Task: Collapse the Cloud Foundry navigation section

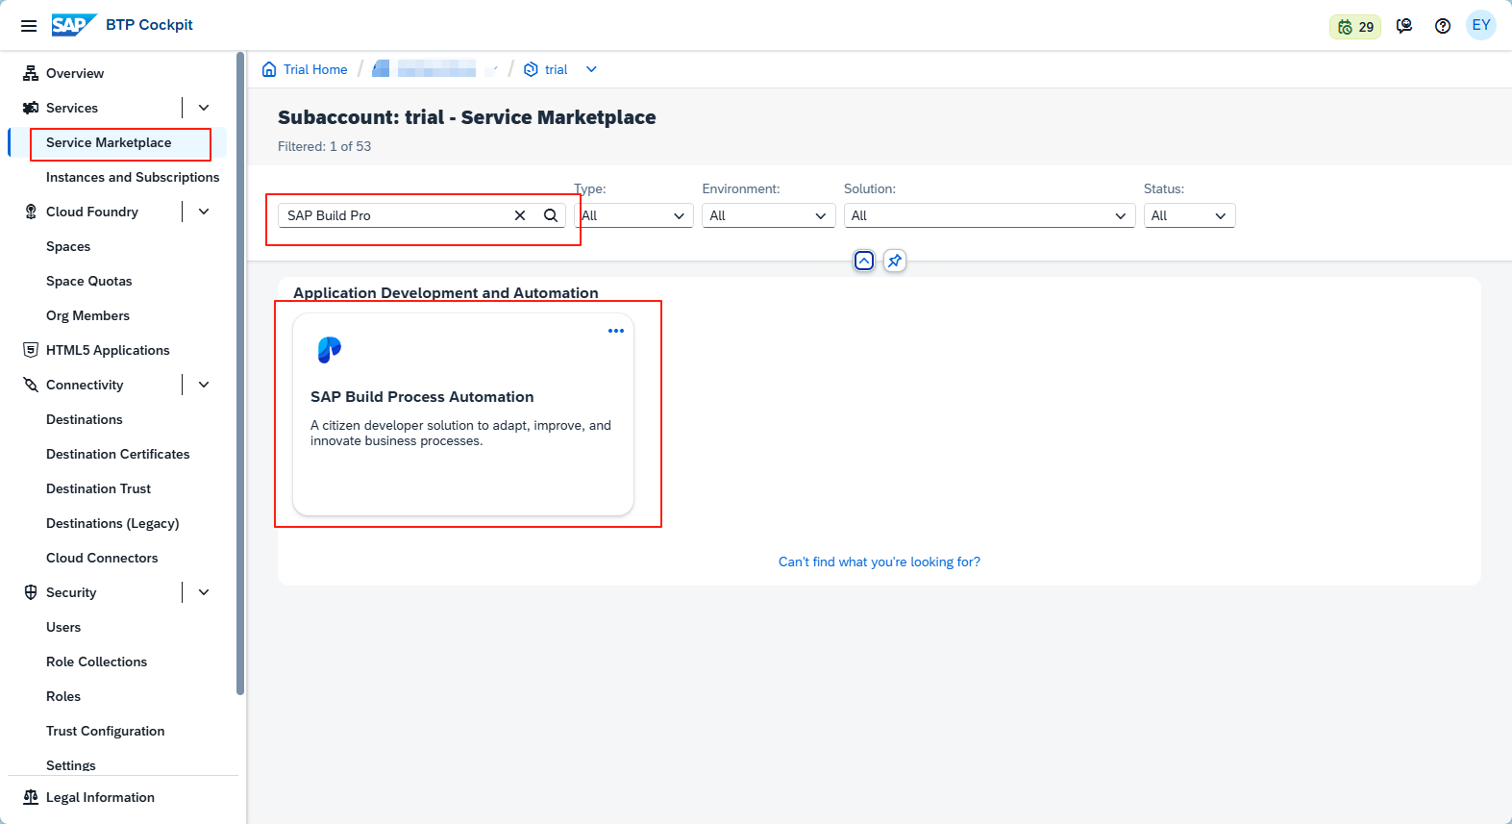Action: [204, 212]
